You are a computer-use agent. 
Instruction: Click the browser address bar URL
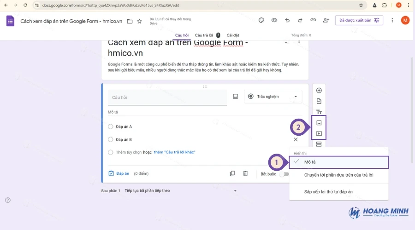[111, 5]
